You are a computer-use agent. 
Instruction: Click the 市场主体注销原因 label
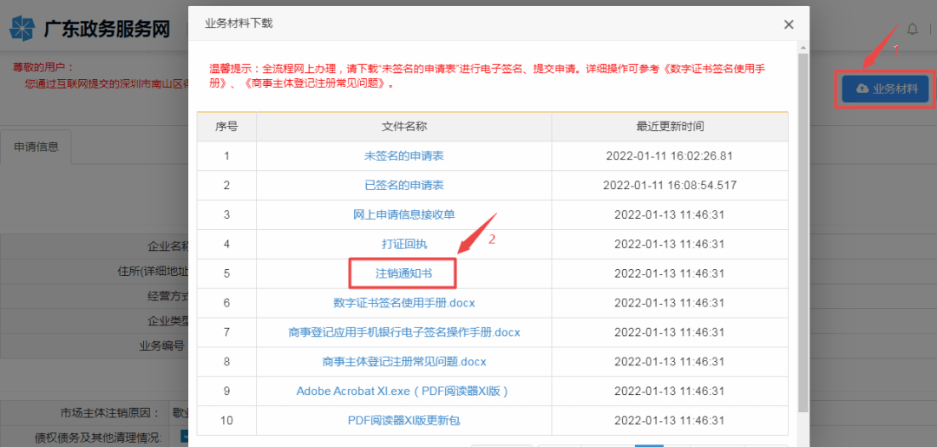[110, 412]
